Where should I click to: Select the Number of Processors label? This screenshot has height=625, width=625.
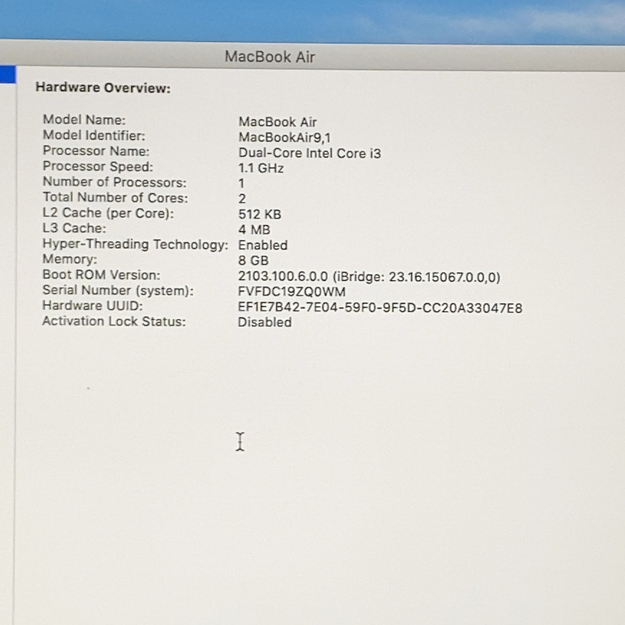pos(115,182)
